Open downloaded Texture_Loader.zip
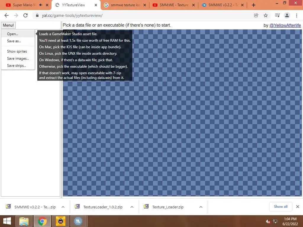303x227 pixels. [168, 207]
